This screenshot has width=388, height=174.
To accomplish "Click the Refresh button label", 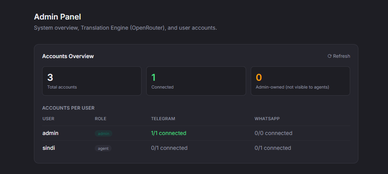I will (x=342, y=56).
